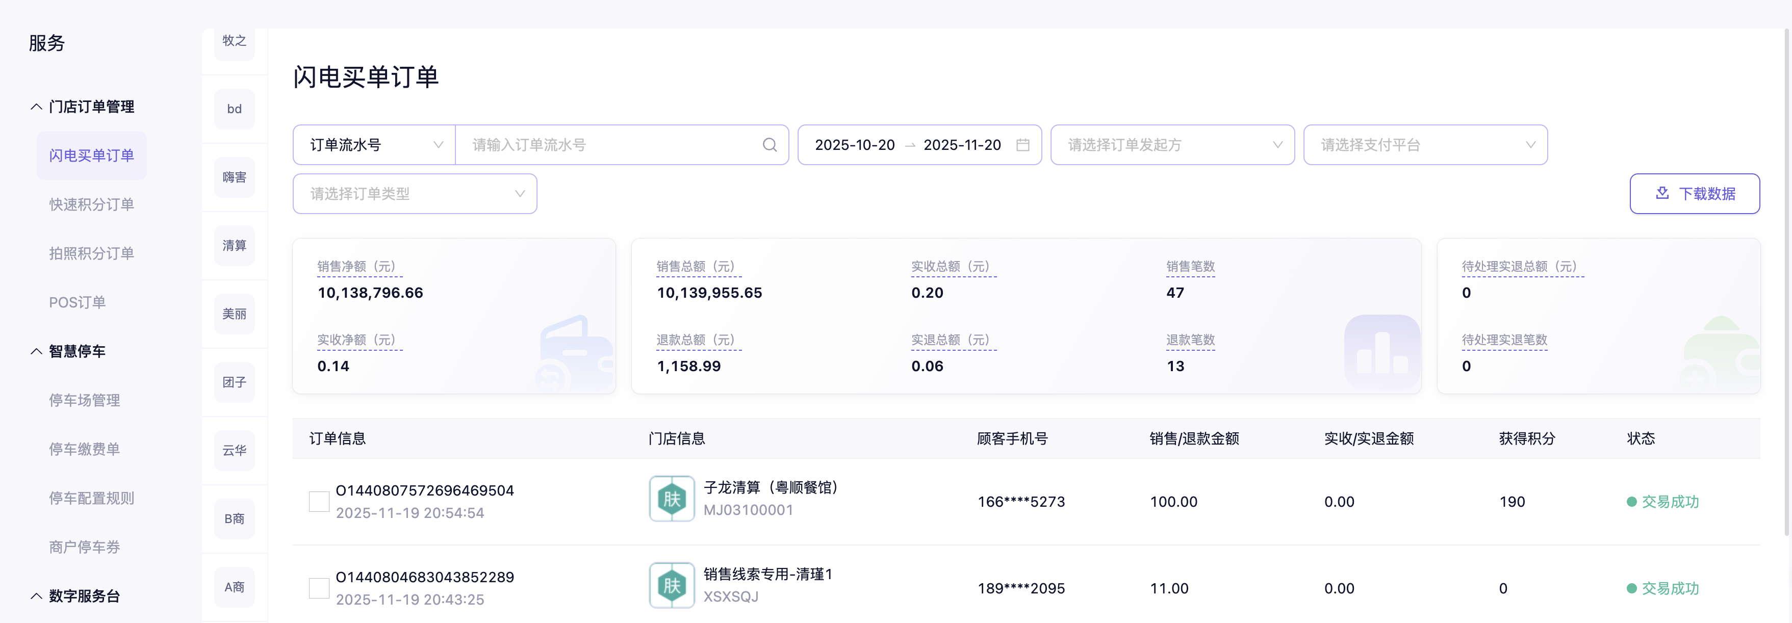Click the calendar icon in date range
The image size is (1792, 623).
tap(1022, 145)
